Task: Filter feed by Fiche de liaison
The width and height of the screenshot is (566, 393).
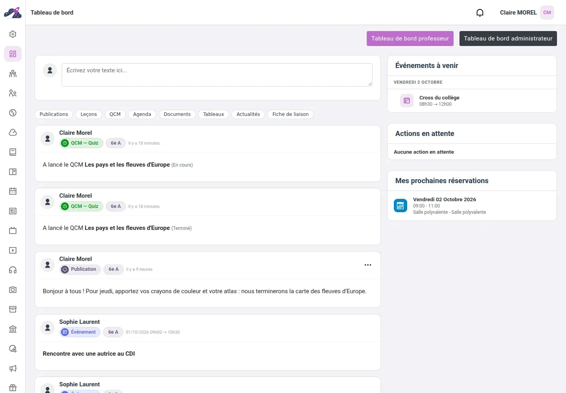Action: click(x=290, y=114)
